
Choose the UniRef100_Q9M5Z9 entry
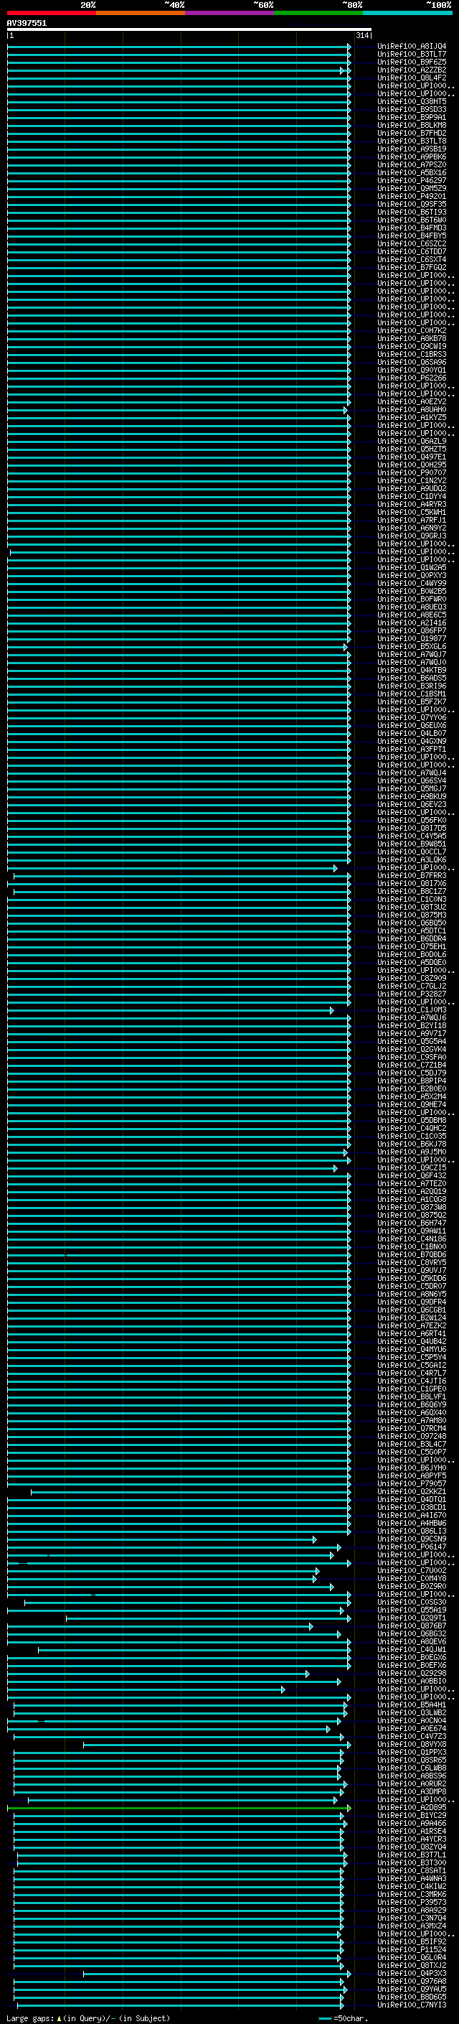pyautogui.click(x=411, y=189)
